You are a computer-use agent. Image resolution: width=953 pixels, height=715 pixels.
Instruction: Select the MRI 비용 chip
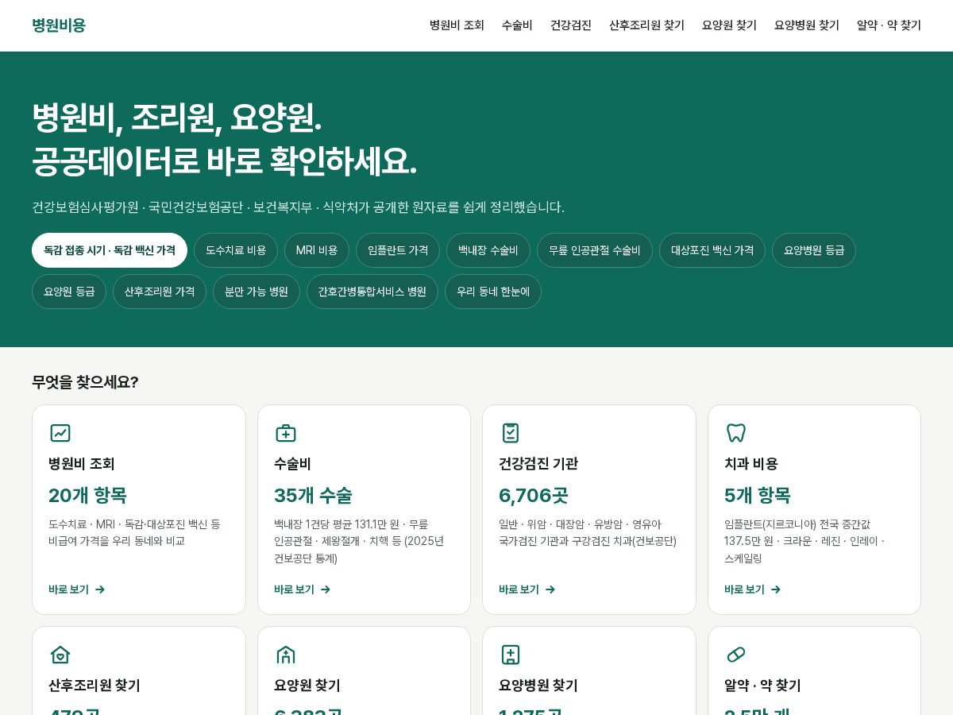coord(317,250)
